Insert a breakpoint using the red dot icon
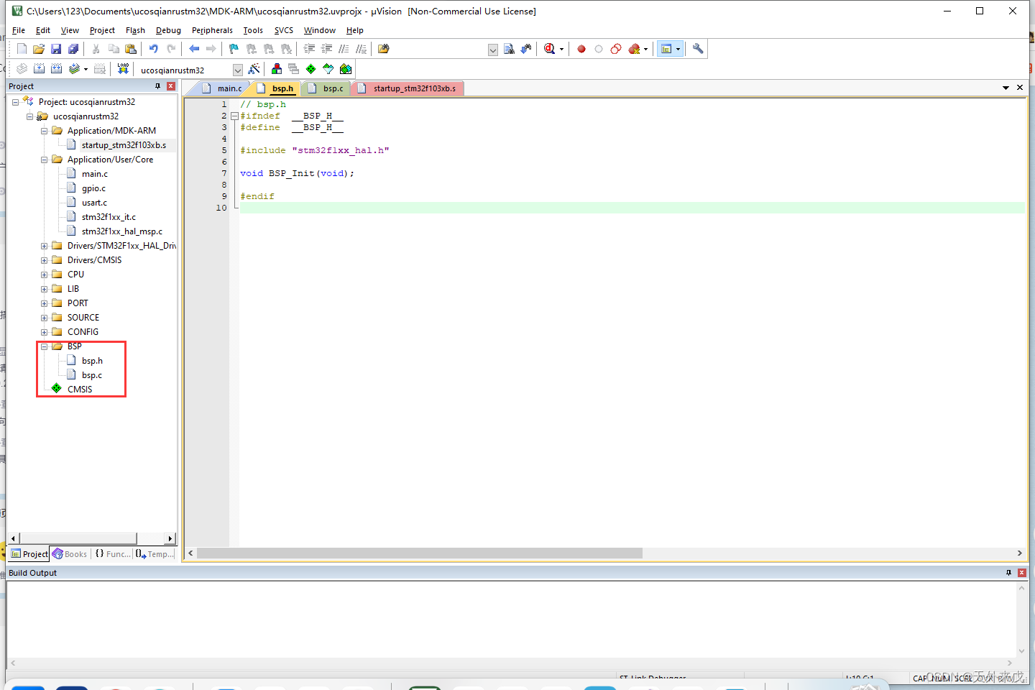1035x690 pixels. pos(581,48)
